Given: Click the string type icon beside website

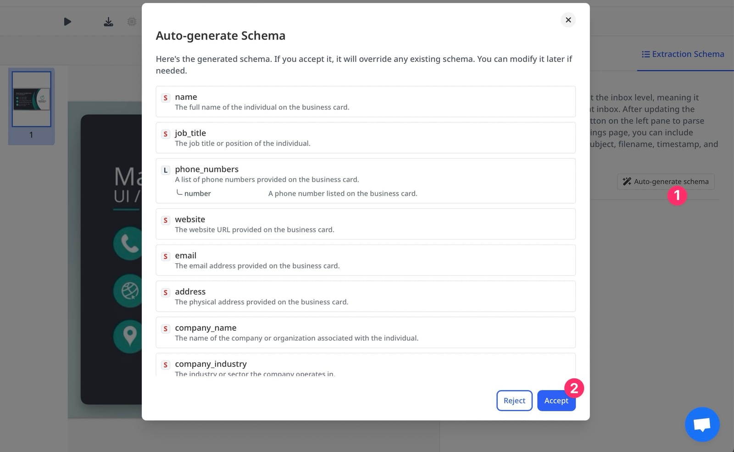Looking at the screenshot, I should coord(166,220).
